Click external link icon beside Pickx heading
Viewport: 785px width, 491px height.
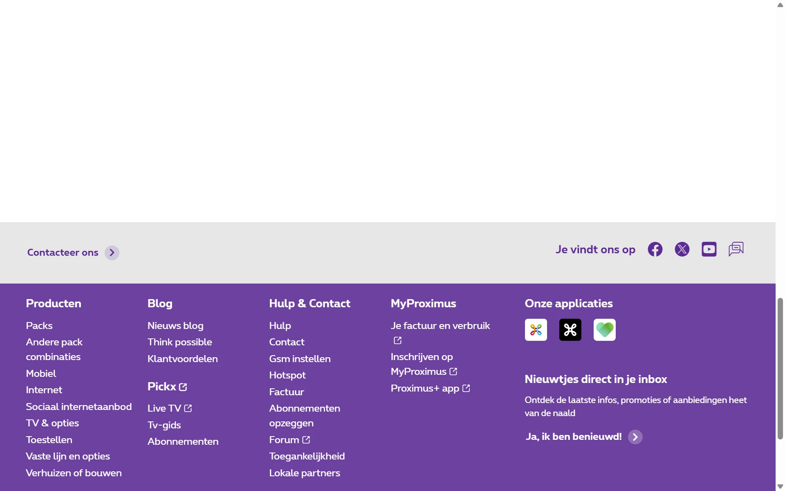tap(183, 387)
